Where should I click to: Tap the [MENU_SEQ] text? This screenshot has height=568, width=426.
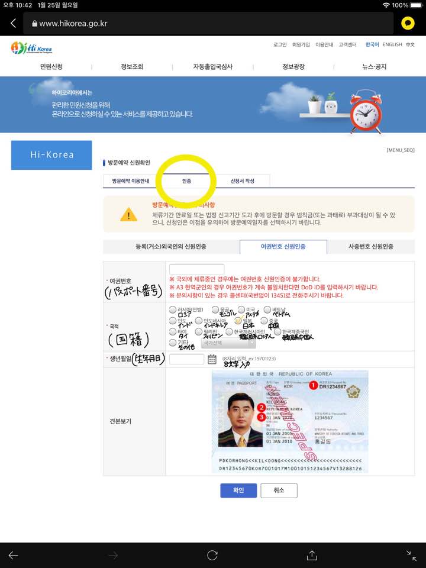tap(401, 150)
